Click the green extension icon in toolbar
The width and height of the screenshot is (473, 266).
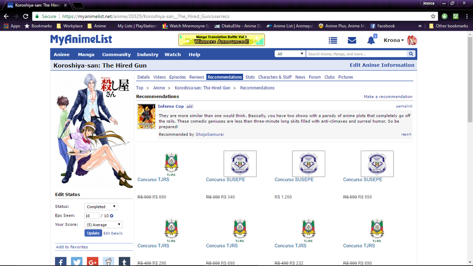[x=444, y=16]
